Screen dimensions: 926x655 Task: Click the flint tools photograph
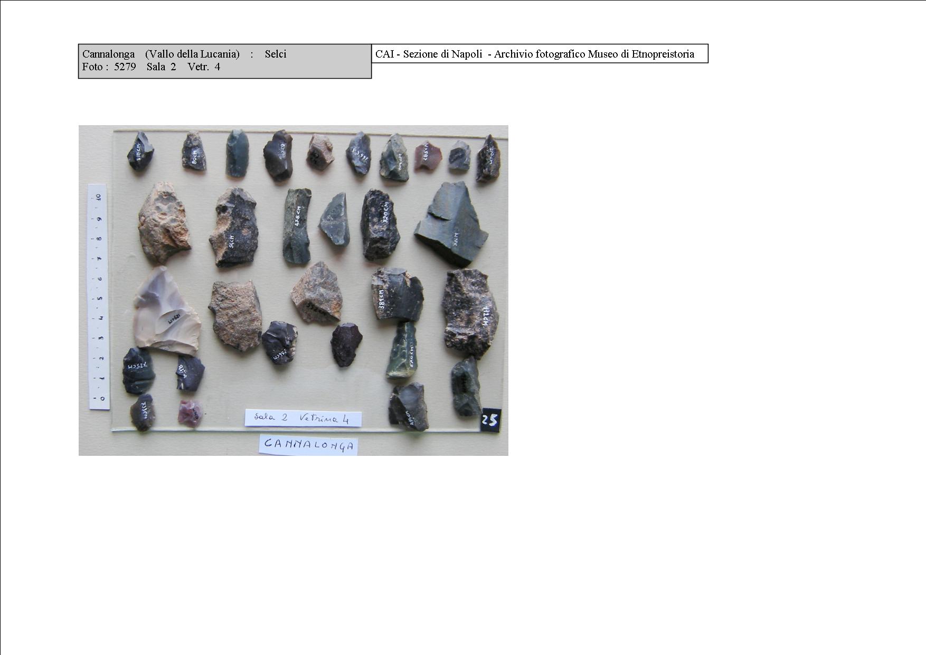[293, 290]
